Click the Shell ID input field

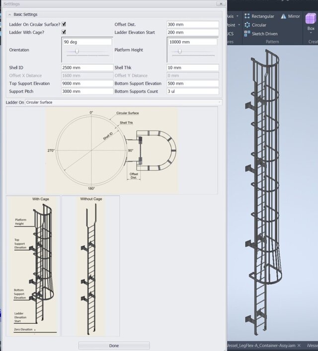pyautogui.click(x=87, y=68)
